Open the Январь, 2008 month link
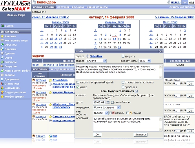This screenshot has width=195, height=148. pos(60,22)
